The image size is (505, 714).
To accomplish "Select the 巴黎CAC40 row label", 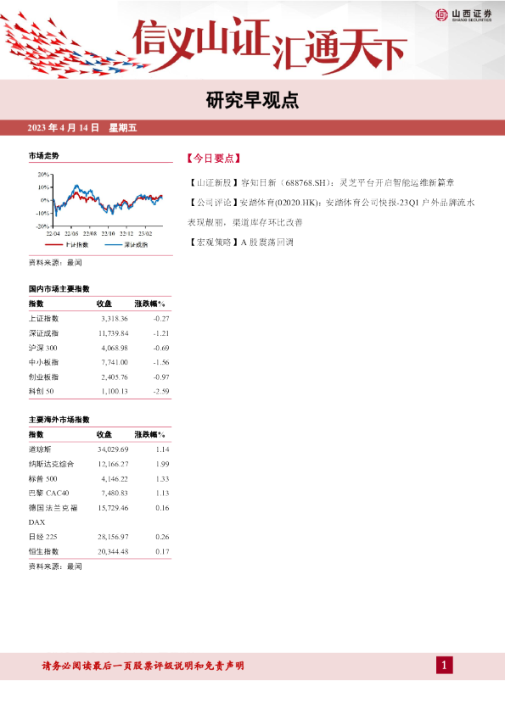I will tap(48, 494).
